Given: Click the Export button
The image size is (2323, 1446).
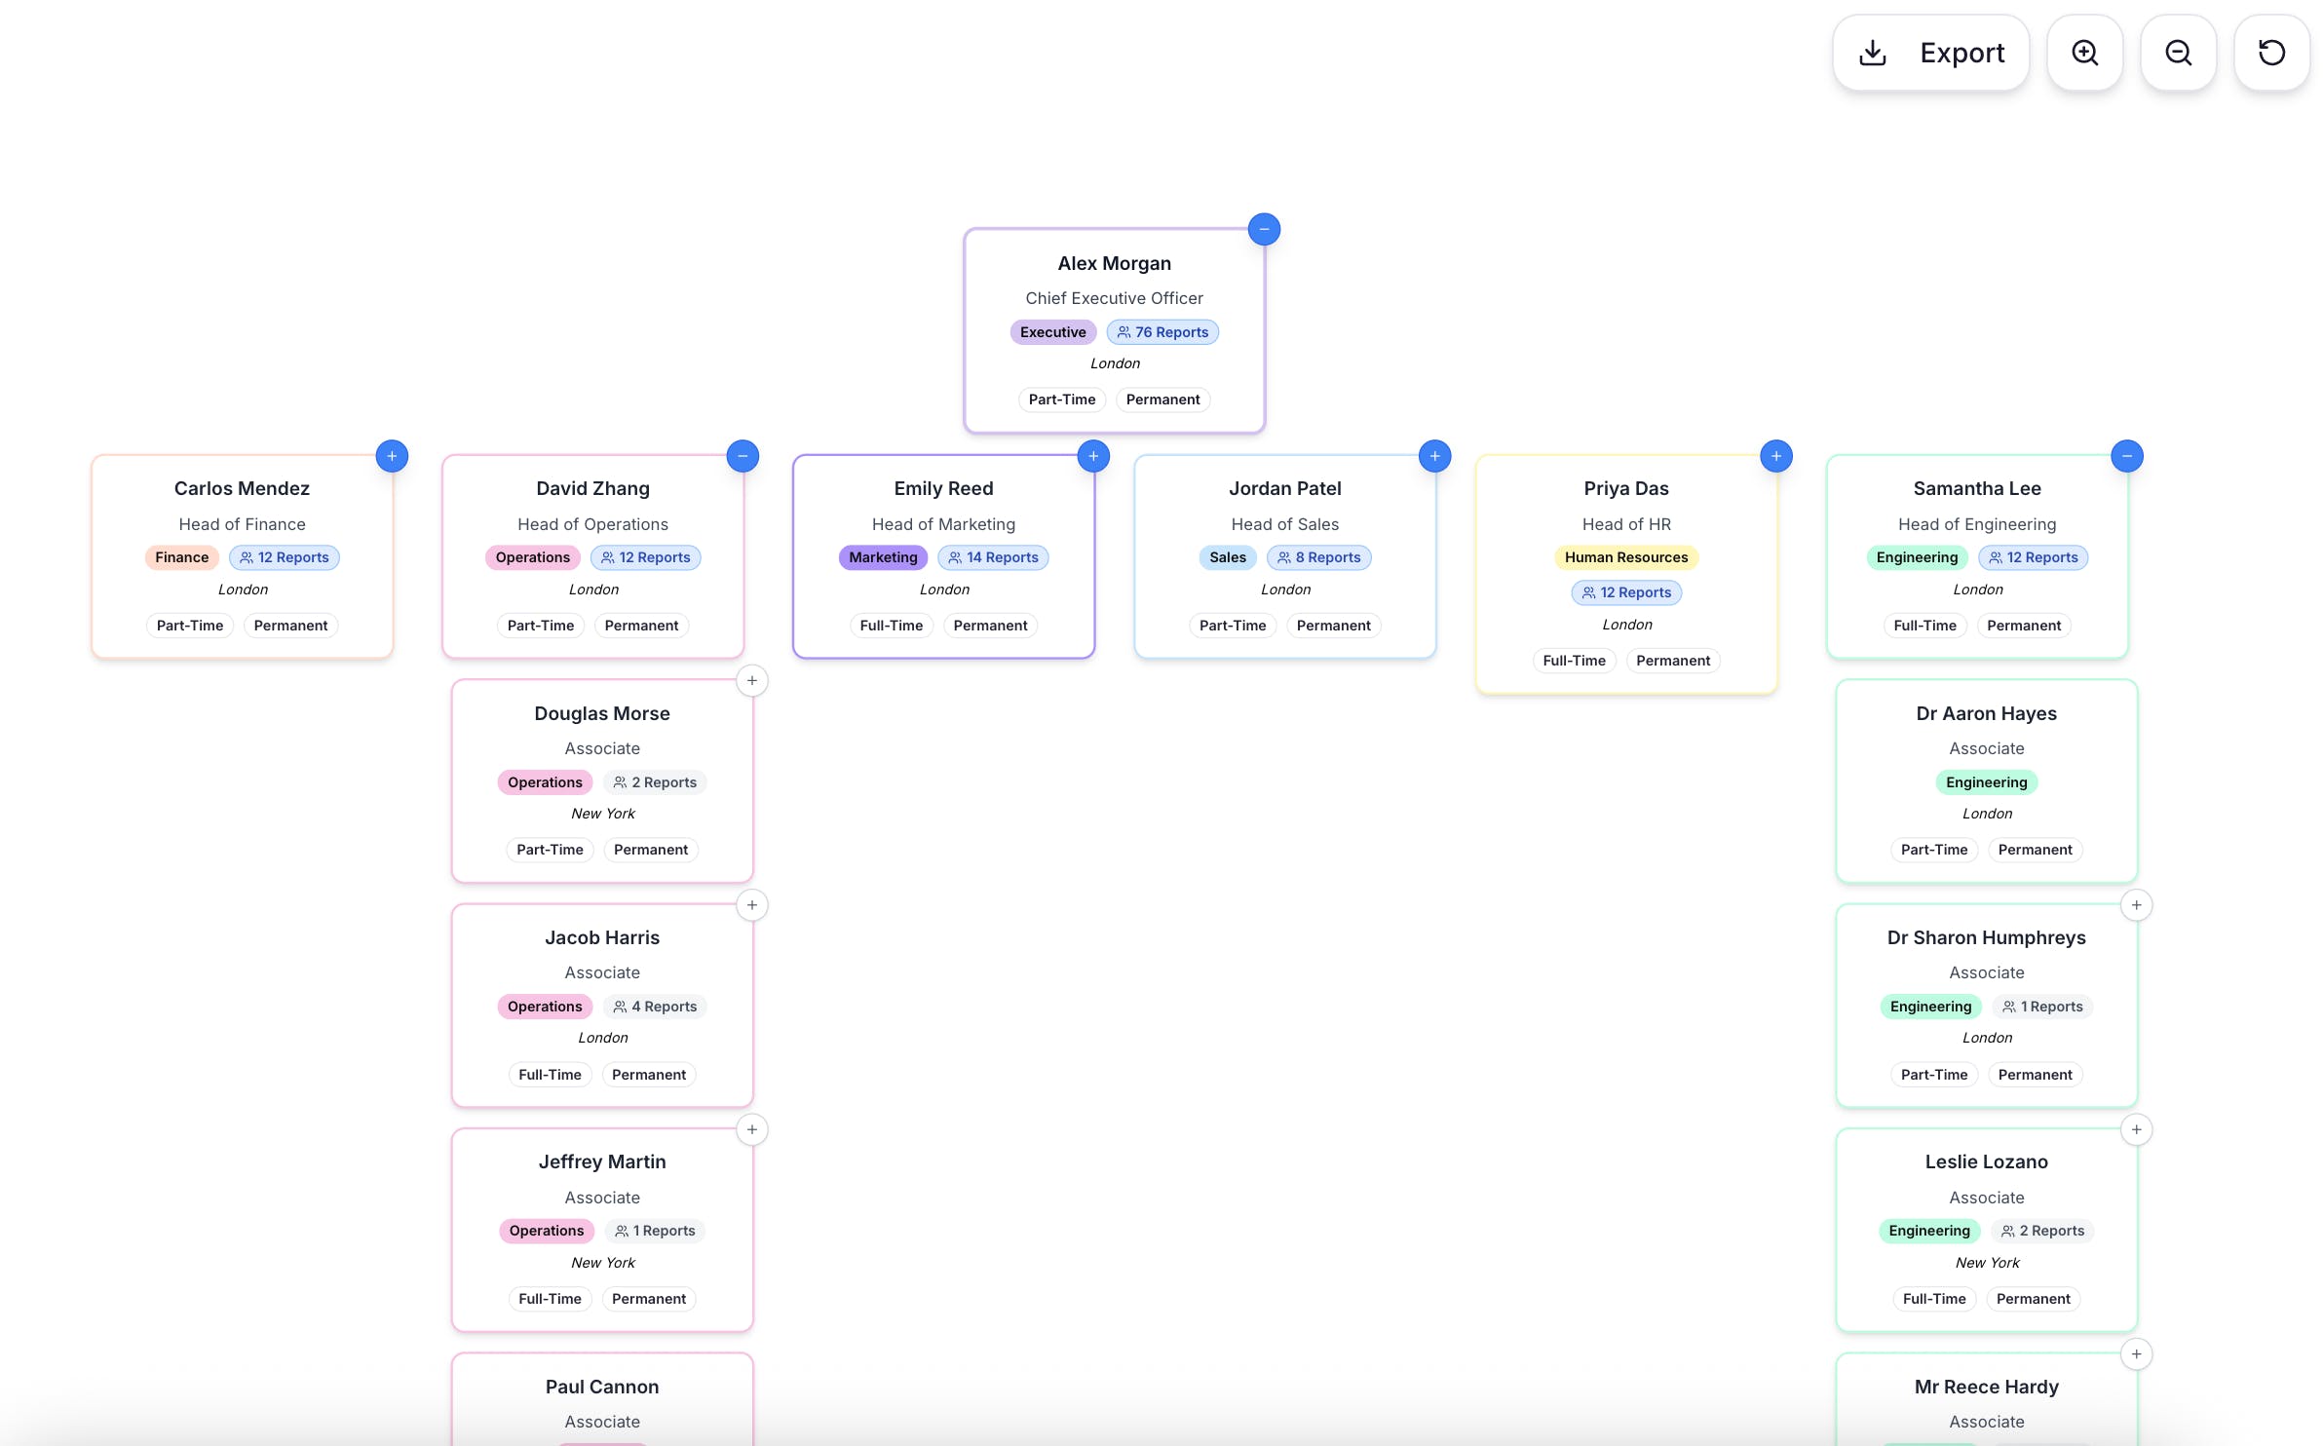Looking at the screenshot, I should click(x=1930, y=53).
